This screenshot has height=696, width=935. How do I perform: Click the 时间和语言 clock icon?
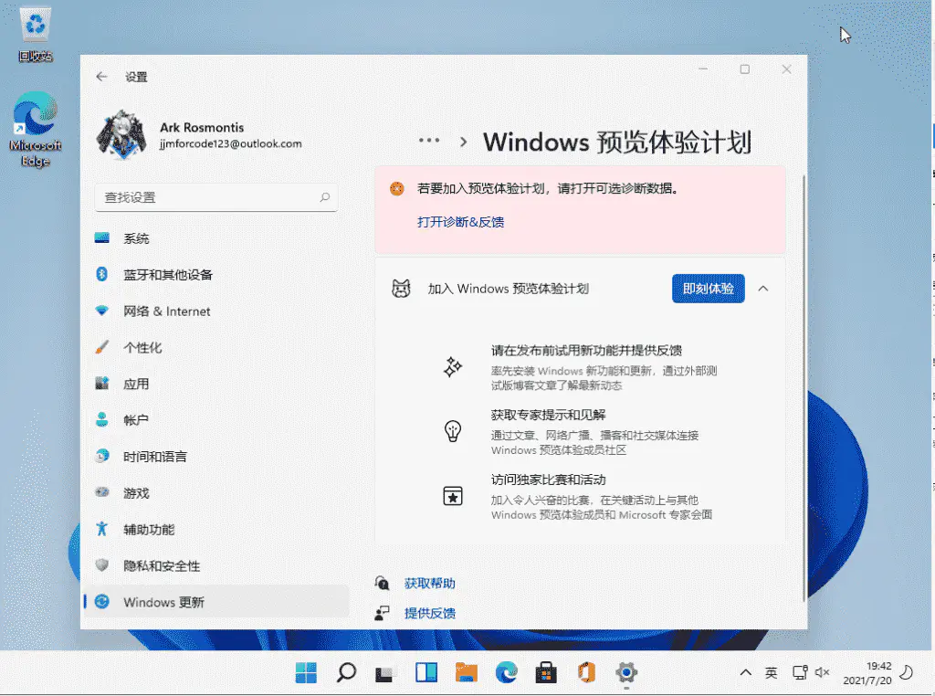(x=102, y=457)
